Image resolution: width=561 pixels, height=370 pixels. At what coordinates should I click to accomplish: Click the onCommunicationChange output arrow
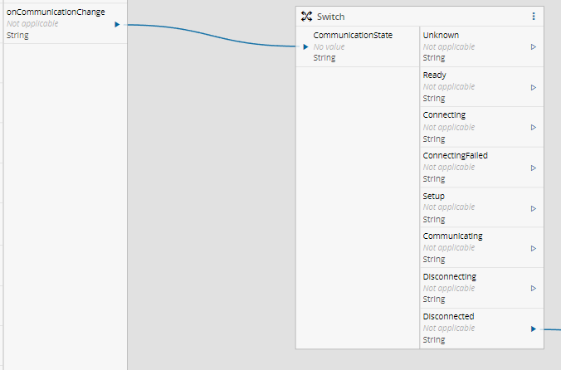coord(117,25)
